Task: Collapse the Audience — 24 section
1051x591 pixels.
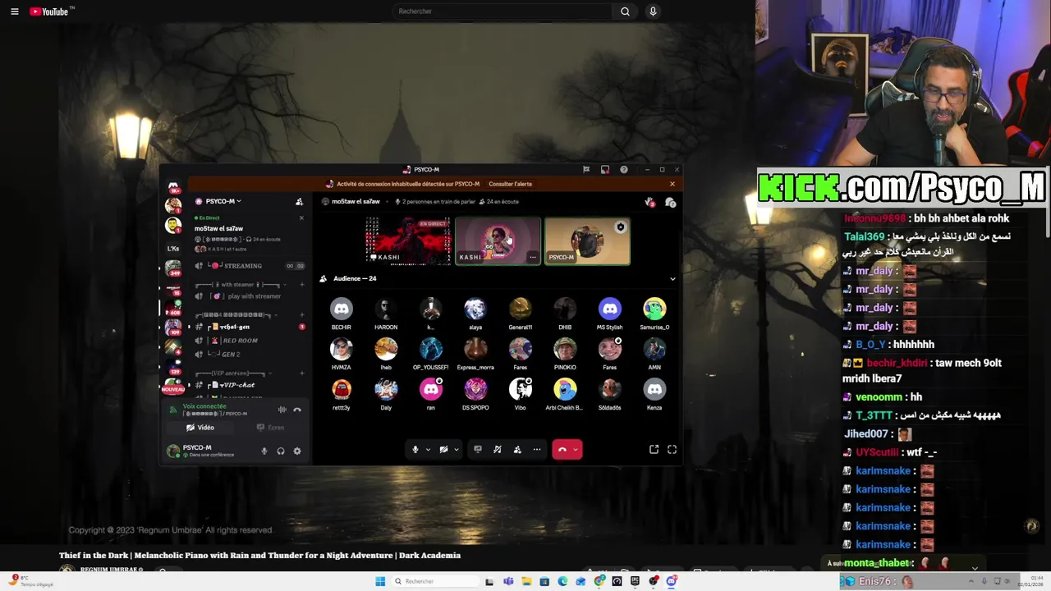Action: (x=672, y=279)
